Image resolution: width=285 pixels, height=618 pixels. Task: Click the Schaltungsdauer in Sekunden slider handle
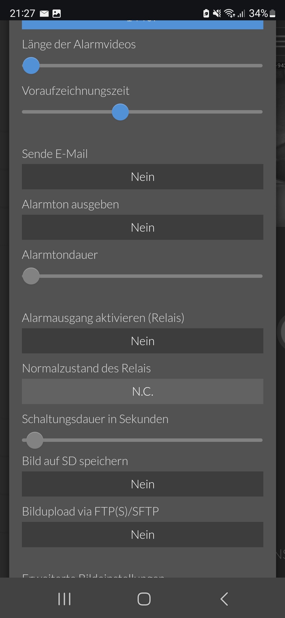point(35,440)
